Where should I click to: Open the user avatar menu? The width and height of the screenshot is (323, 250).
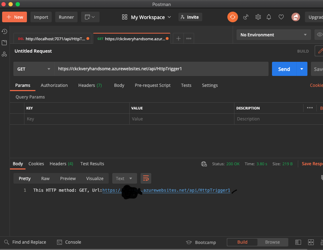(x=296, y=17)
